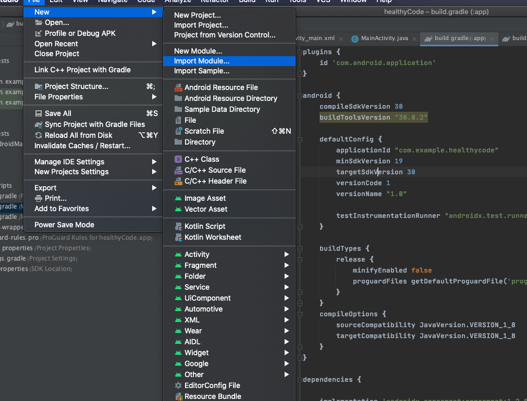Expand the Activity submenu arrow

286,254
